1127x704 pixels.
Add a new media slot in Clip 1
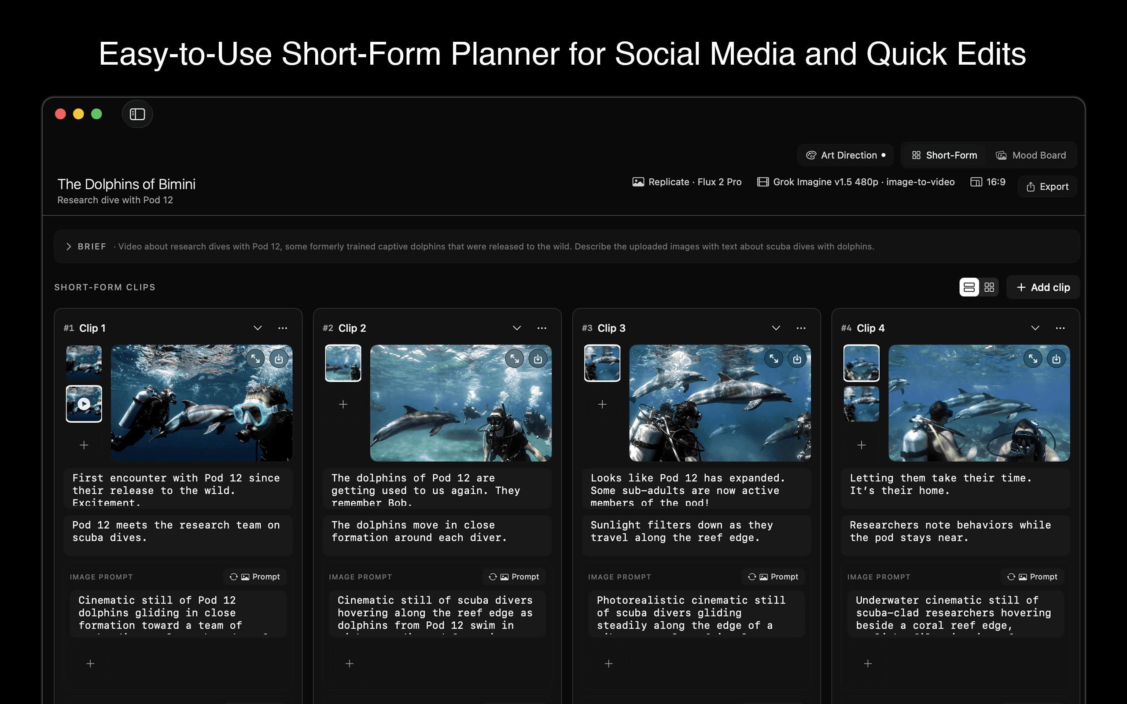click(x=84, y=445)
